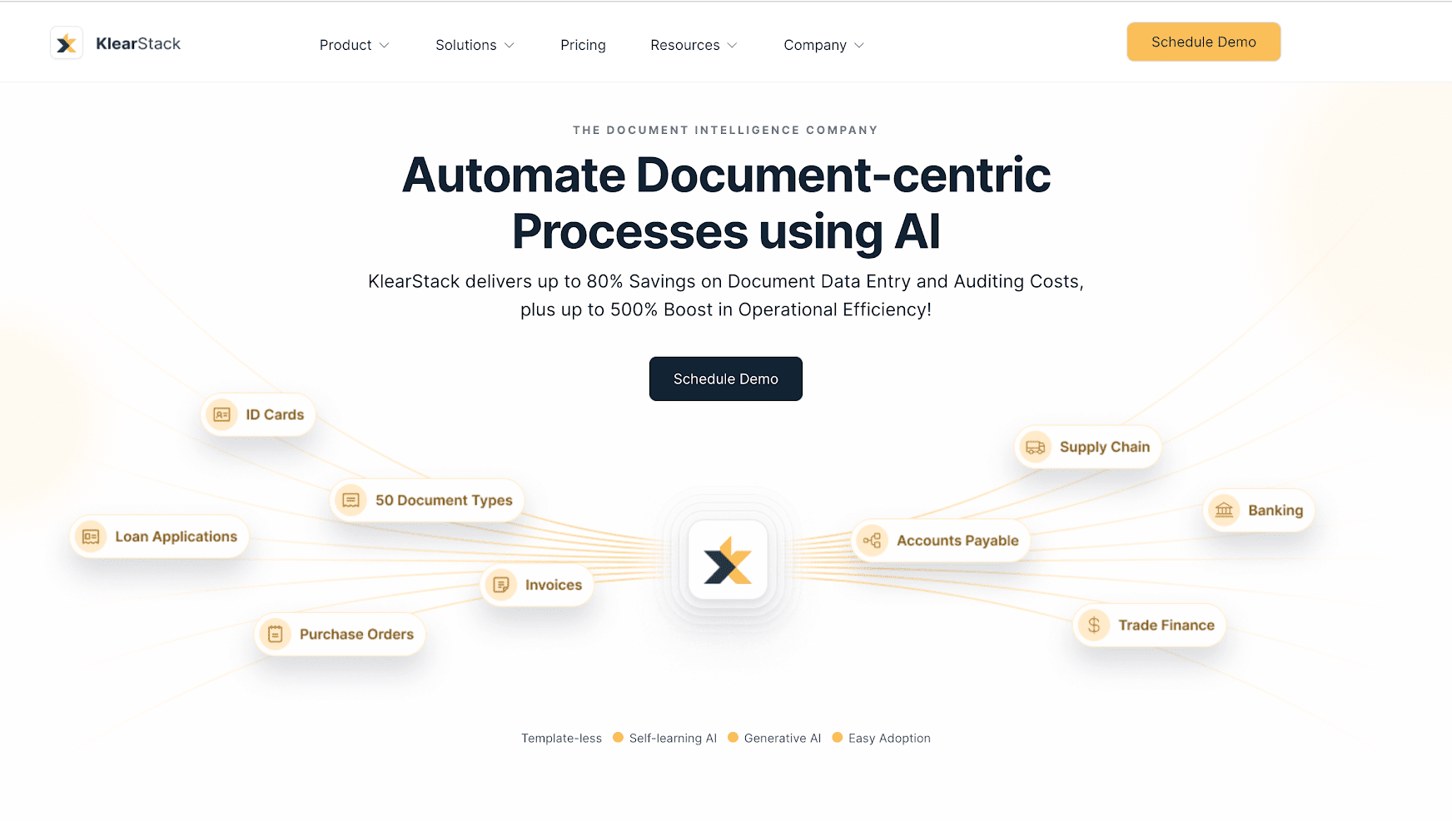Screen dimensions: 1452x821
Task: Click the Self-learning AI text
Action: [x=673, y=738]
